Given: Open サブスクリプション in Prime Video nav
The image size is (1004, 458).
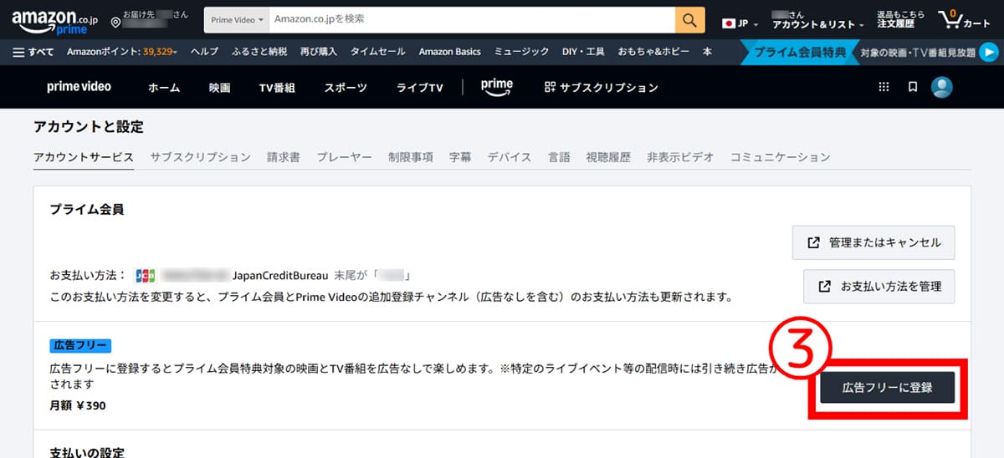Looking at the screenshot, I should [x=601, y=87].
